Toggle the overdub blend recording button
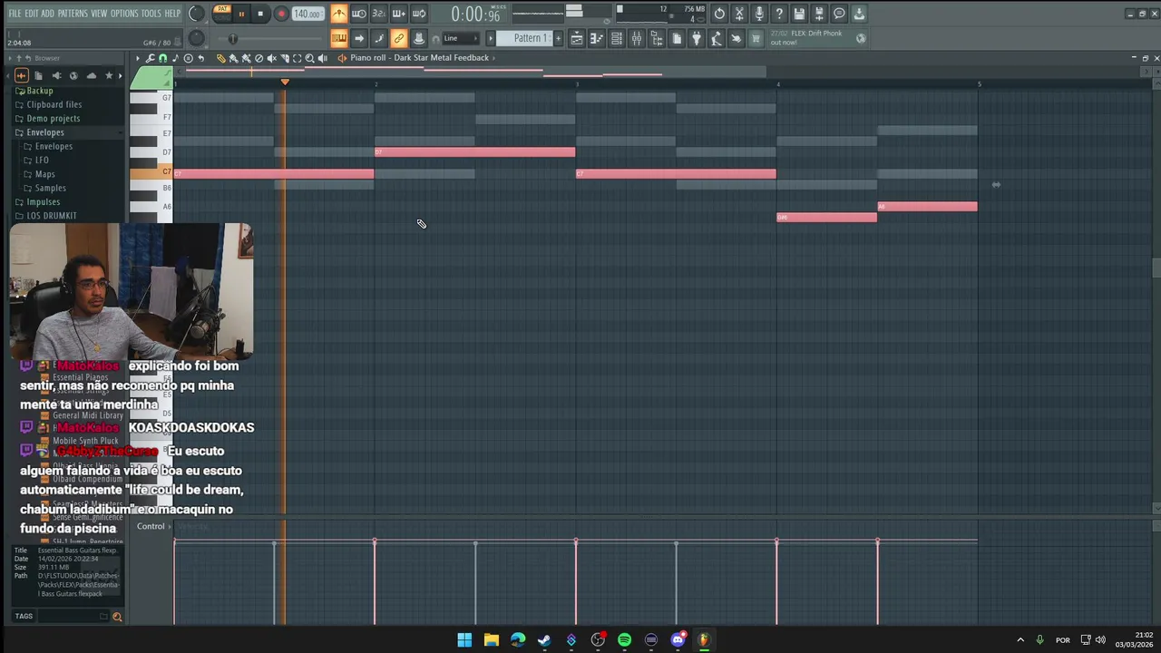This screenshot has width=1161, height=653. [398, 14]
